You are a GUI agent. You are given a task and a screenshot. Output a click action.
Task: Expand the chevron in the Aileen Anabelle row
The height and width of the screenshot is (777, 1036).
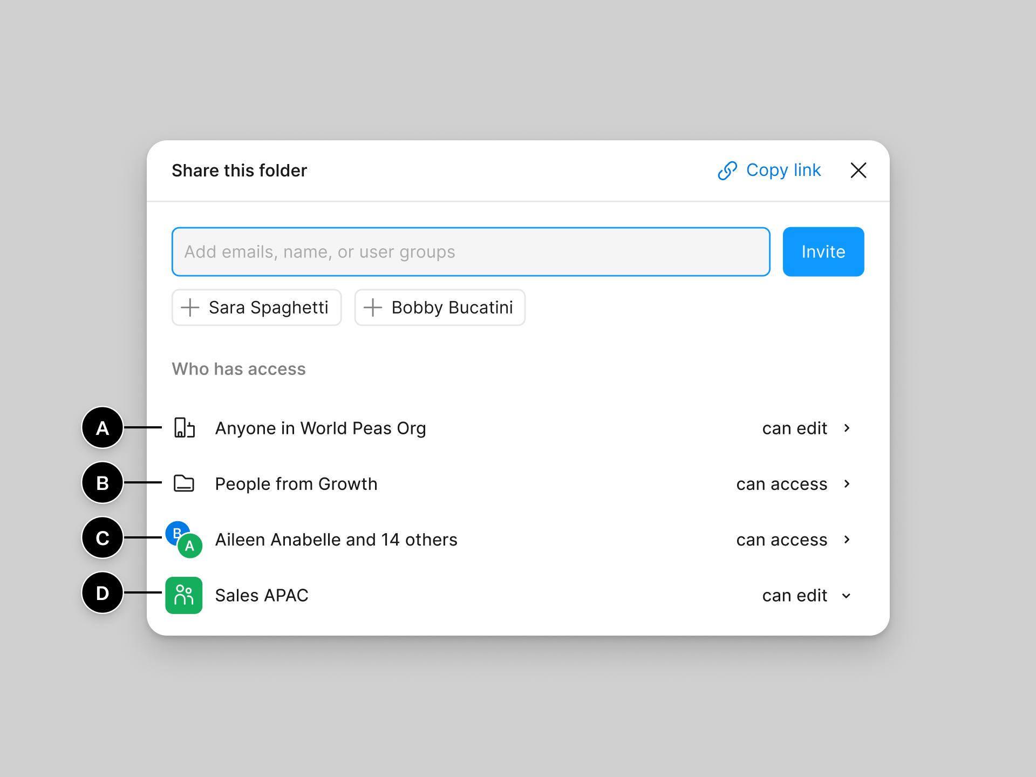pyautogui.click(x=847, y=540)
